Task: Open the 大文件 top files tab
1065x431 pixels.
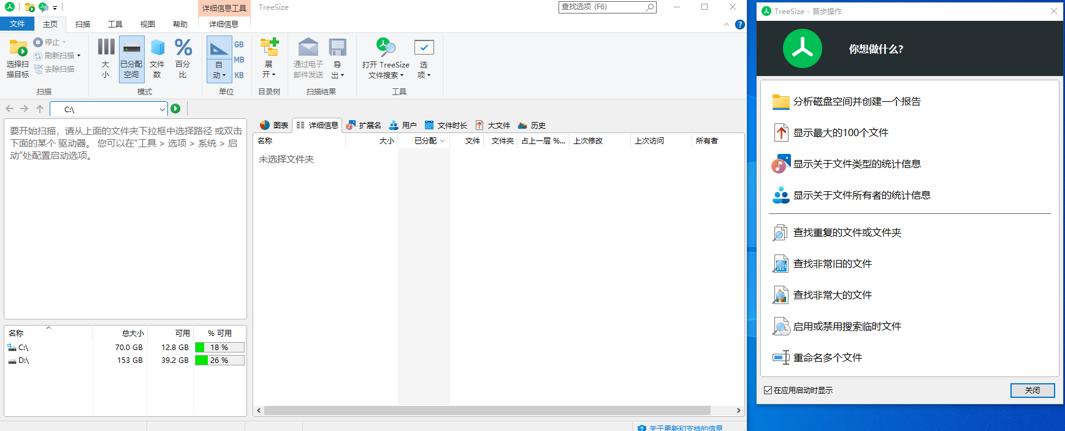Action: [x=493, y=125]
